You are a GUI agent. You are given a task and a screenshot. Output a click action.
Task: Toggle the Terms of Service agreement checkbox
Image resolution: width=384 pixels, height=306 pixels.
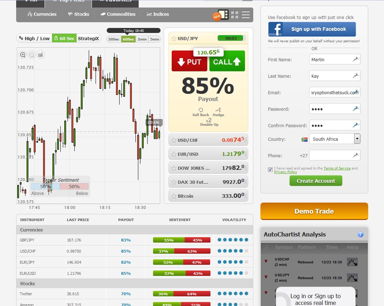[270, 170]
